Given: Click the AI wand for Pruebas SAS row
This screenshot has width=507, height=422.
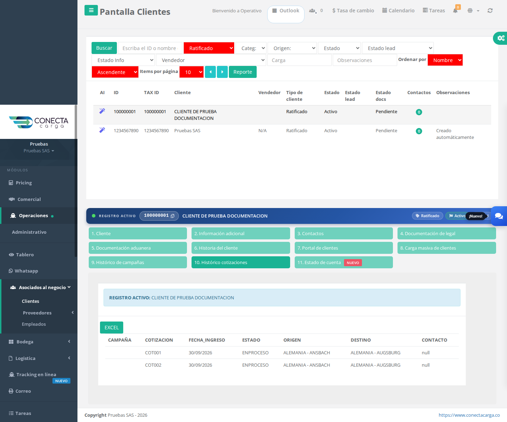Looking at the screenshot, I should point(102,130).
